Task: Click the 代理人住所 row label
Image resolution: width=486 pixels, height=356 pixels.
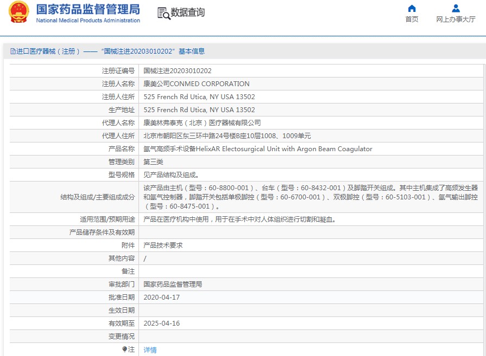Action: click(x=118, y=136)
